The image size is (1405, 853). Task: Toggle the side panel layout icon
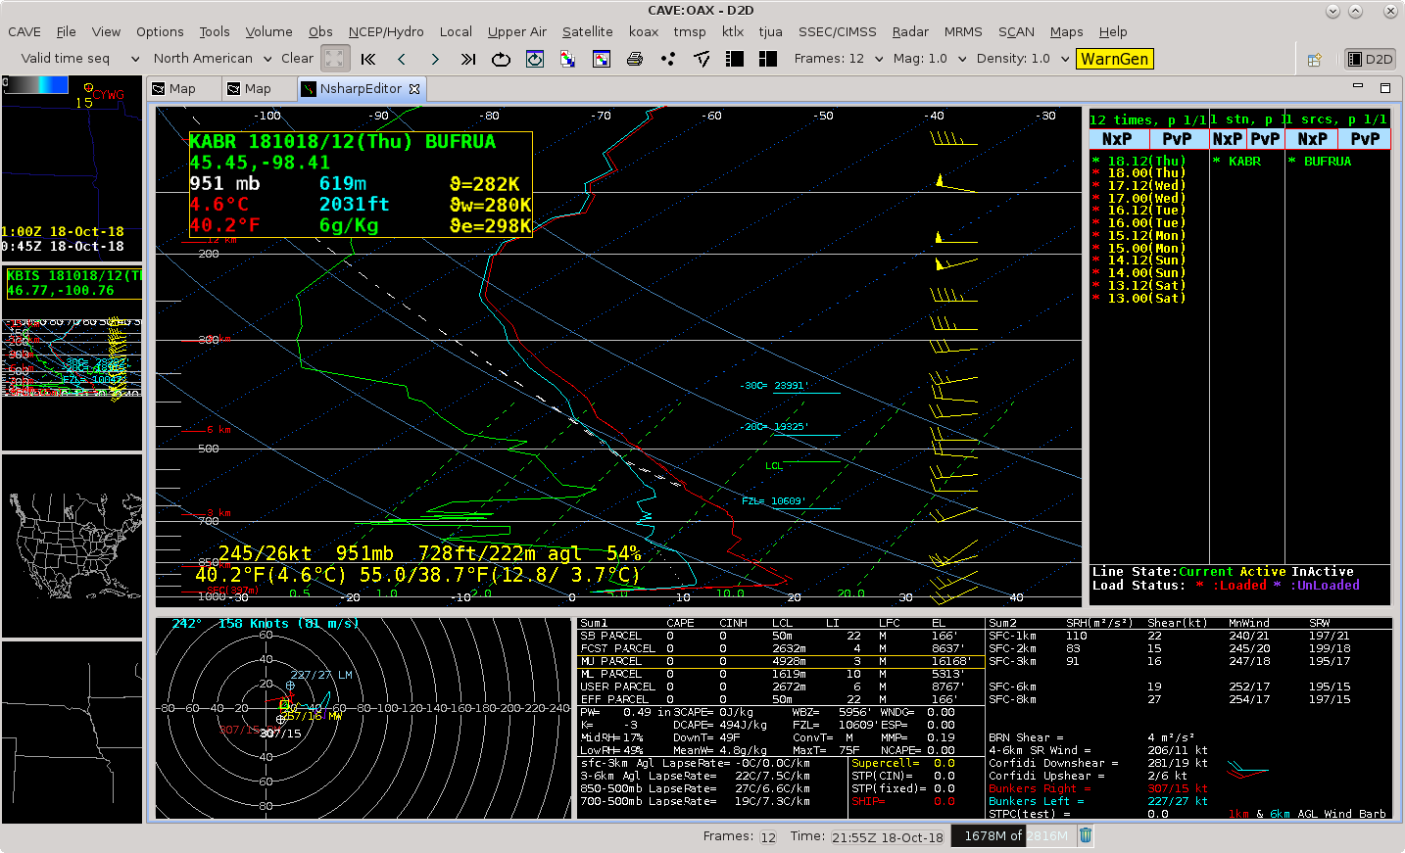[x=735, y=59]
